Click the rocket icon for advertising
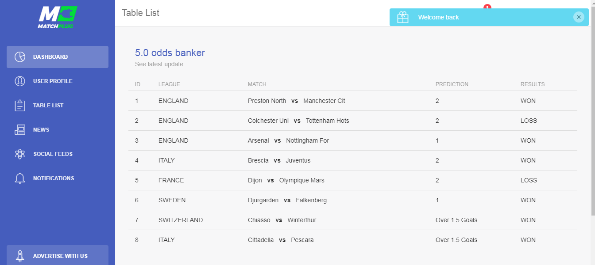This screenshot has height=265, width=595. (x=20, y=256)
